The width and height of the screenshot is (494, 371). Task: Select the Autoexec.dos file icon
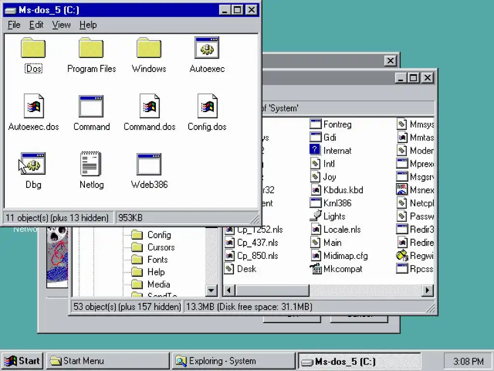point(33,106)
